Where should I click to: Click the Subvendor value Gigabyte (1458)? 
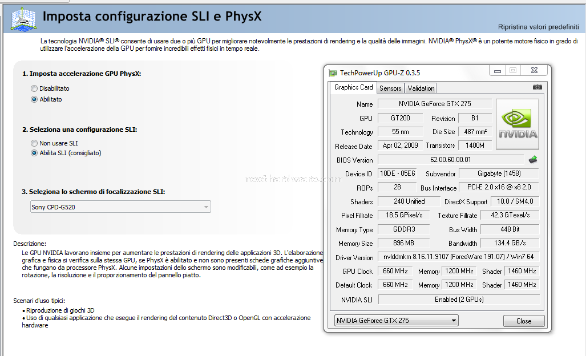(x=499, y=173)
